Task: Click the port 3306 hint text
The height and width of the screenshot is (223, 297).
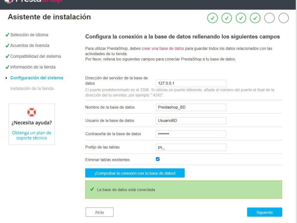Action: tap(180, 93)
